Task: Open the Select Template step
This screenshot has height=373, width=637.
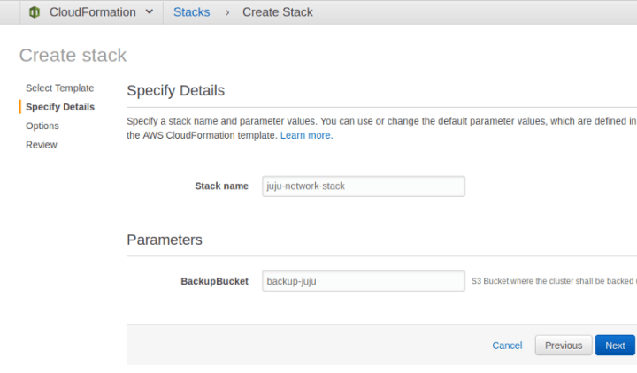Action: pyautogui.click(x=59, y=88)
